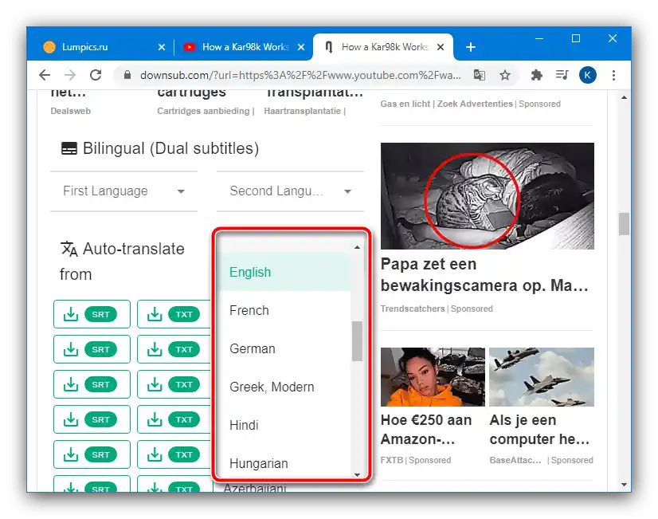This screenshot has width=658, height=519.
Task: Click the language list scroll-up arrow
Action: tap(357, 247)
